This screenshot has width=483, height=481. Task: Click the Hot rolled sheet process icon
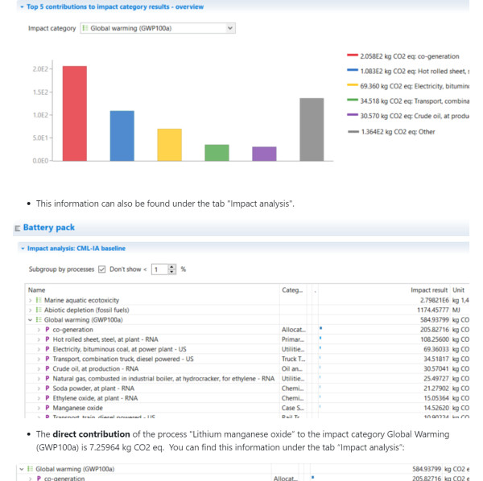click(x=47, y=339)
